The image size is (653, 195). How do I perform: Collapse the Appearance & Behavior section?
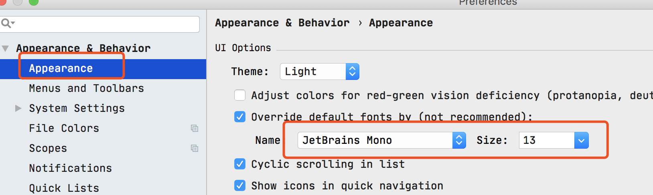(x=5, y=49)
